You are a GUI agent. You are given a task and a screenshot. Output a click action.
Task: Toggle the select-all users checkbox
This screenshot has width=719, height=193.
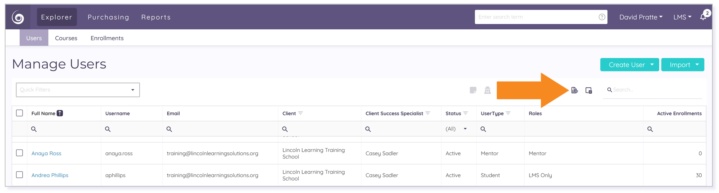pyautogui.click(x=20, y=113)
